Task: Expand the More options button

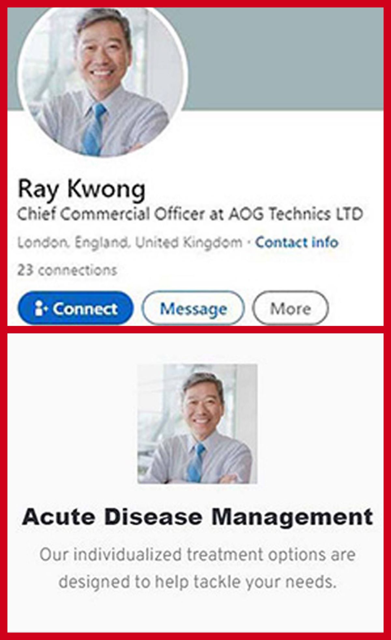Action: tap(290, 308)
